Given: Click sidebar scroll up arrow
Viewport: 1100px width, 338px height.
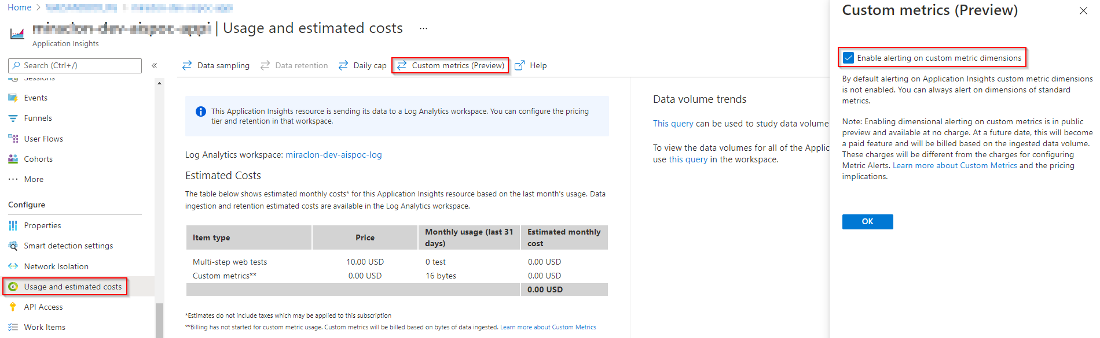Looking at the screenshot, I should [159, 83].
